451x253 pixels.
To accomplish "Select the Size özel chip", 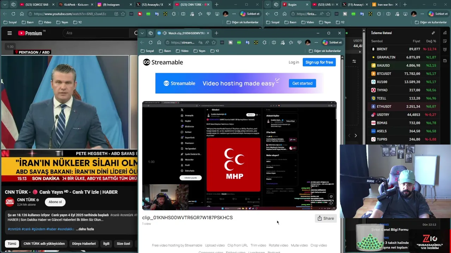I will point(123,244).
